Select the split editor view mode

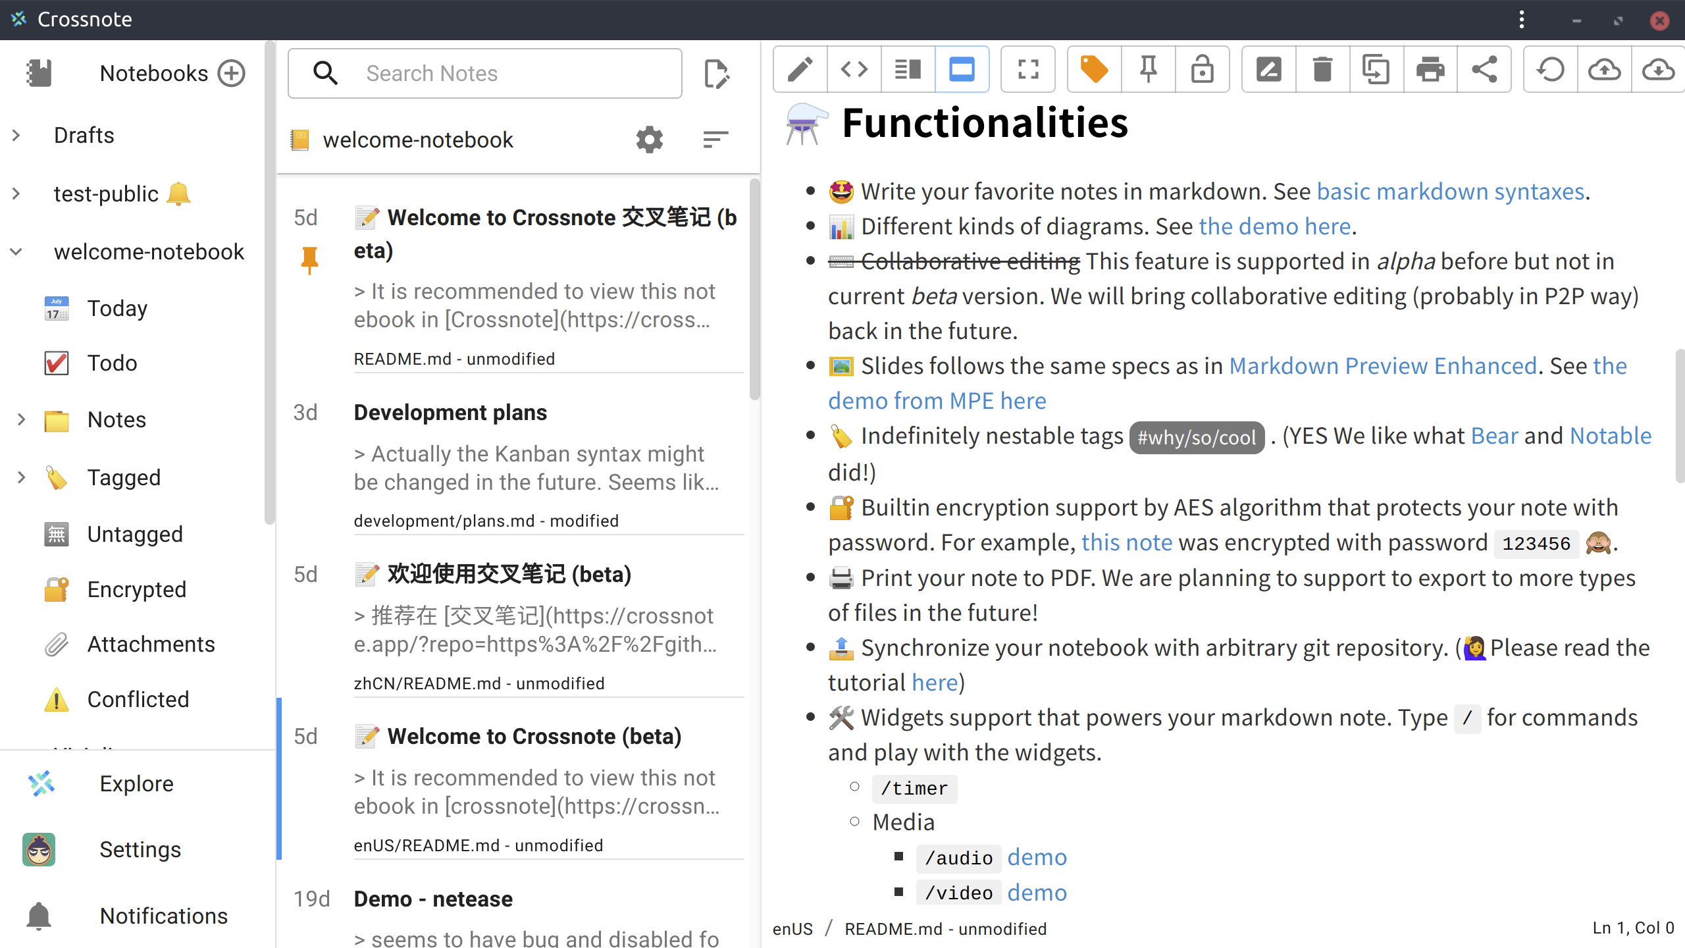908,69
